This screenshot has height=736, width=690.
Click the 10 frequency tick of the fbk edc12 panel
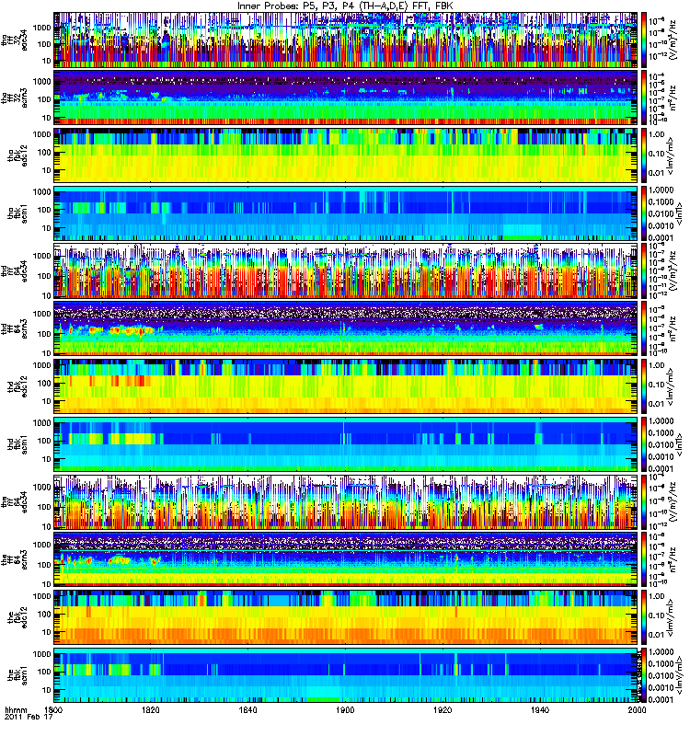[46, 632]
